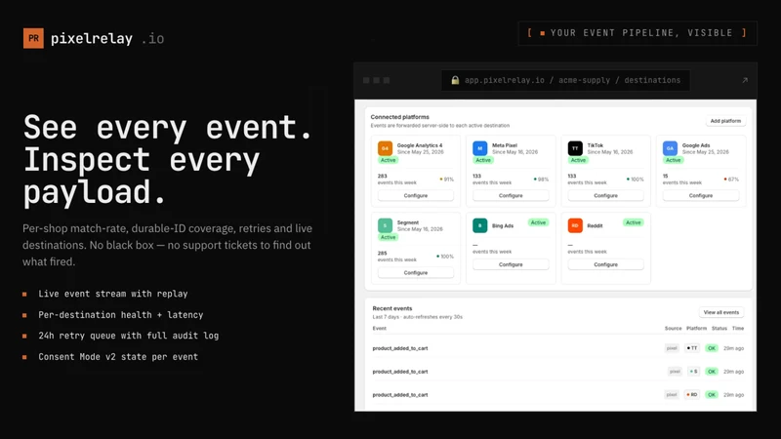Screen dimensions: 781x439
Task: Click Active badge under Google Analytics 4
Action: point(388,160)
